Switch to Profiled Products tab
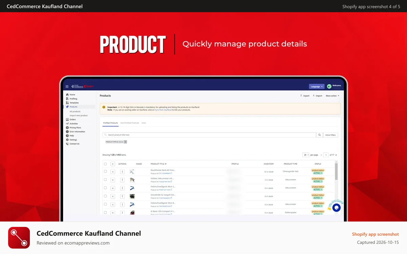The image size is (407, 254). 111,123
